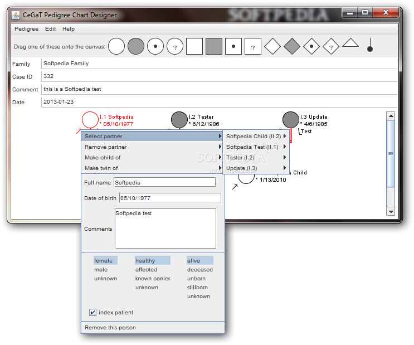The image size is (414, 345).
Task: Choose Tester (I.2) as partner
Action: tap(256, 157)
